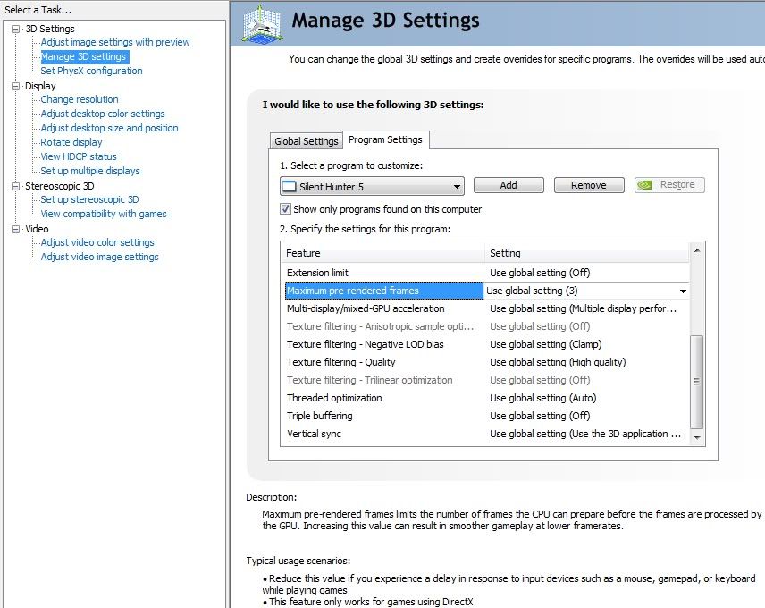
Task: Collapse the 3D Settings tree node
Action: click(x=15, y=29)
